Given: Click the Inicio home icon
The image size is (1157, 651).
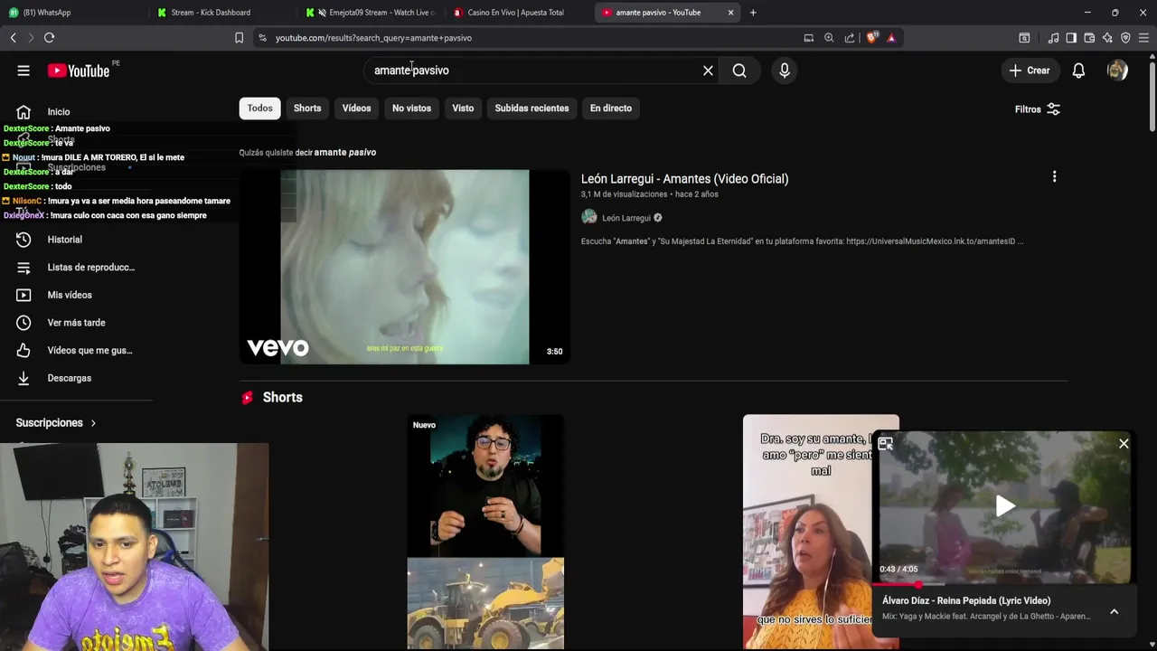Looking at the screenshot, I should (x=24, y=112).
